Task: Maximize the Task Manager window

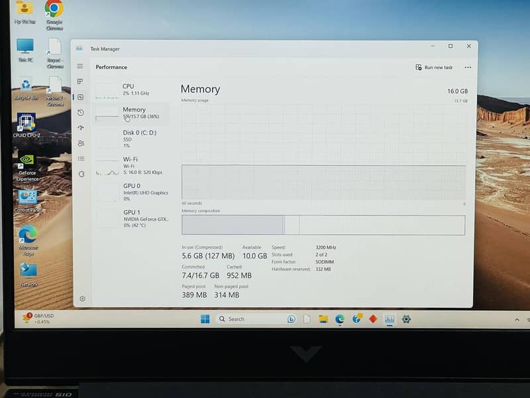Action: pyautogui.click(x=450, y=46)
